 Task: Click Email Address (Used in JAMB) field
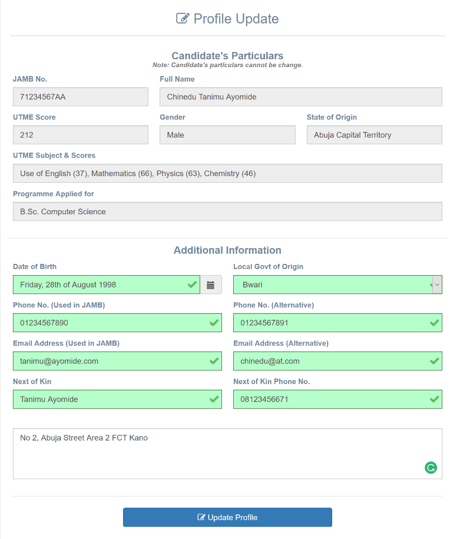click(109, 361)
